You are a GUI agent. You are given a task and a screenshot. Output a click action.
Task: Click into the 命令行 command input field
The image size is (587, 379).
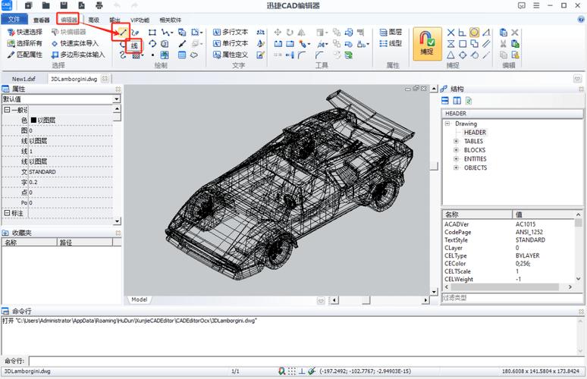[306, 361]
